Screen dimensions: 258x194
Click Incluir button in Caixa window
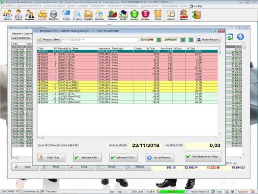coord(25,167)
